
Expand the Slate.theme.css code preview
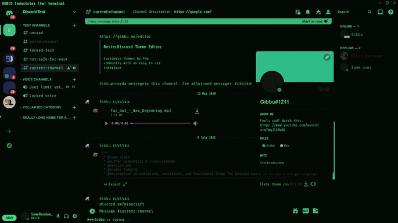pos(112,184)
